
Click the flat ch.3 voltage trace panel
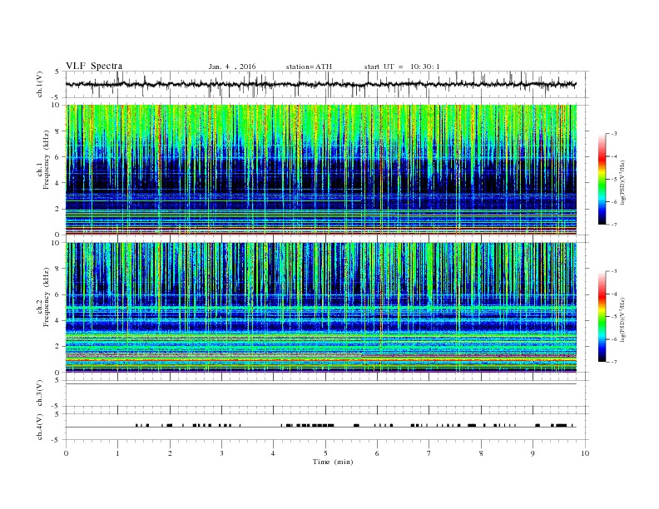[x=327, y=393]
